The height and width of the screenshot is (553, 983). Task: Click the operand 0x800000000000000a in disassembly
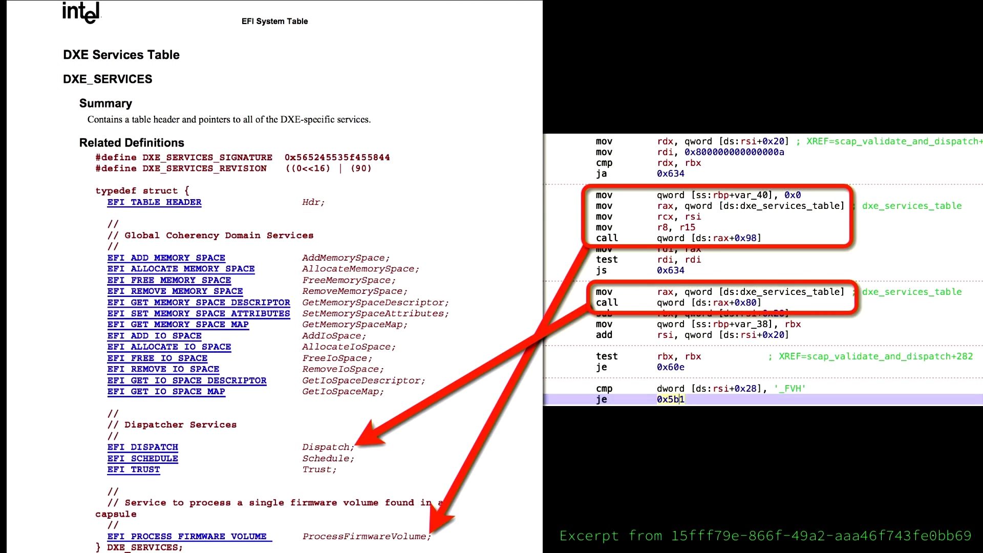734,152
